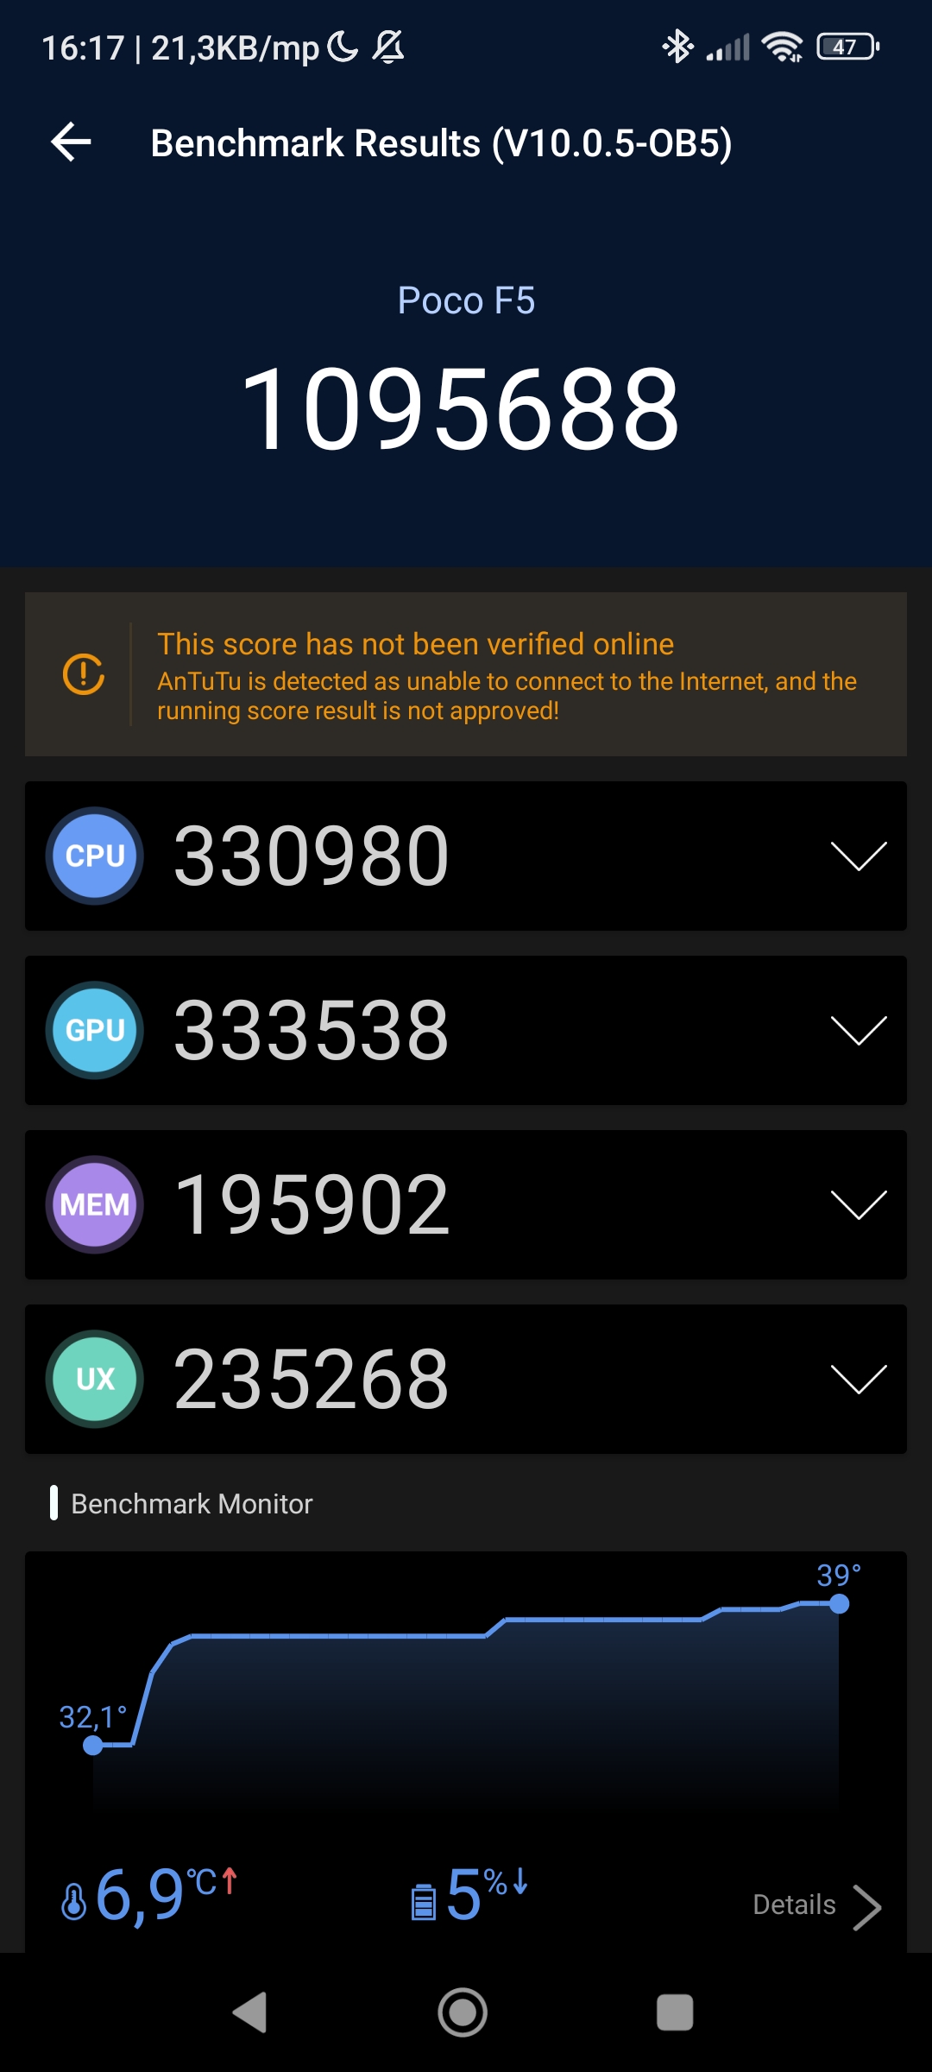Tap the battery drain icon

pos(423,1901)
